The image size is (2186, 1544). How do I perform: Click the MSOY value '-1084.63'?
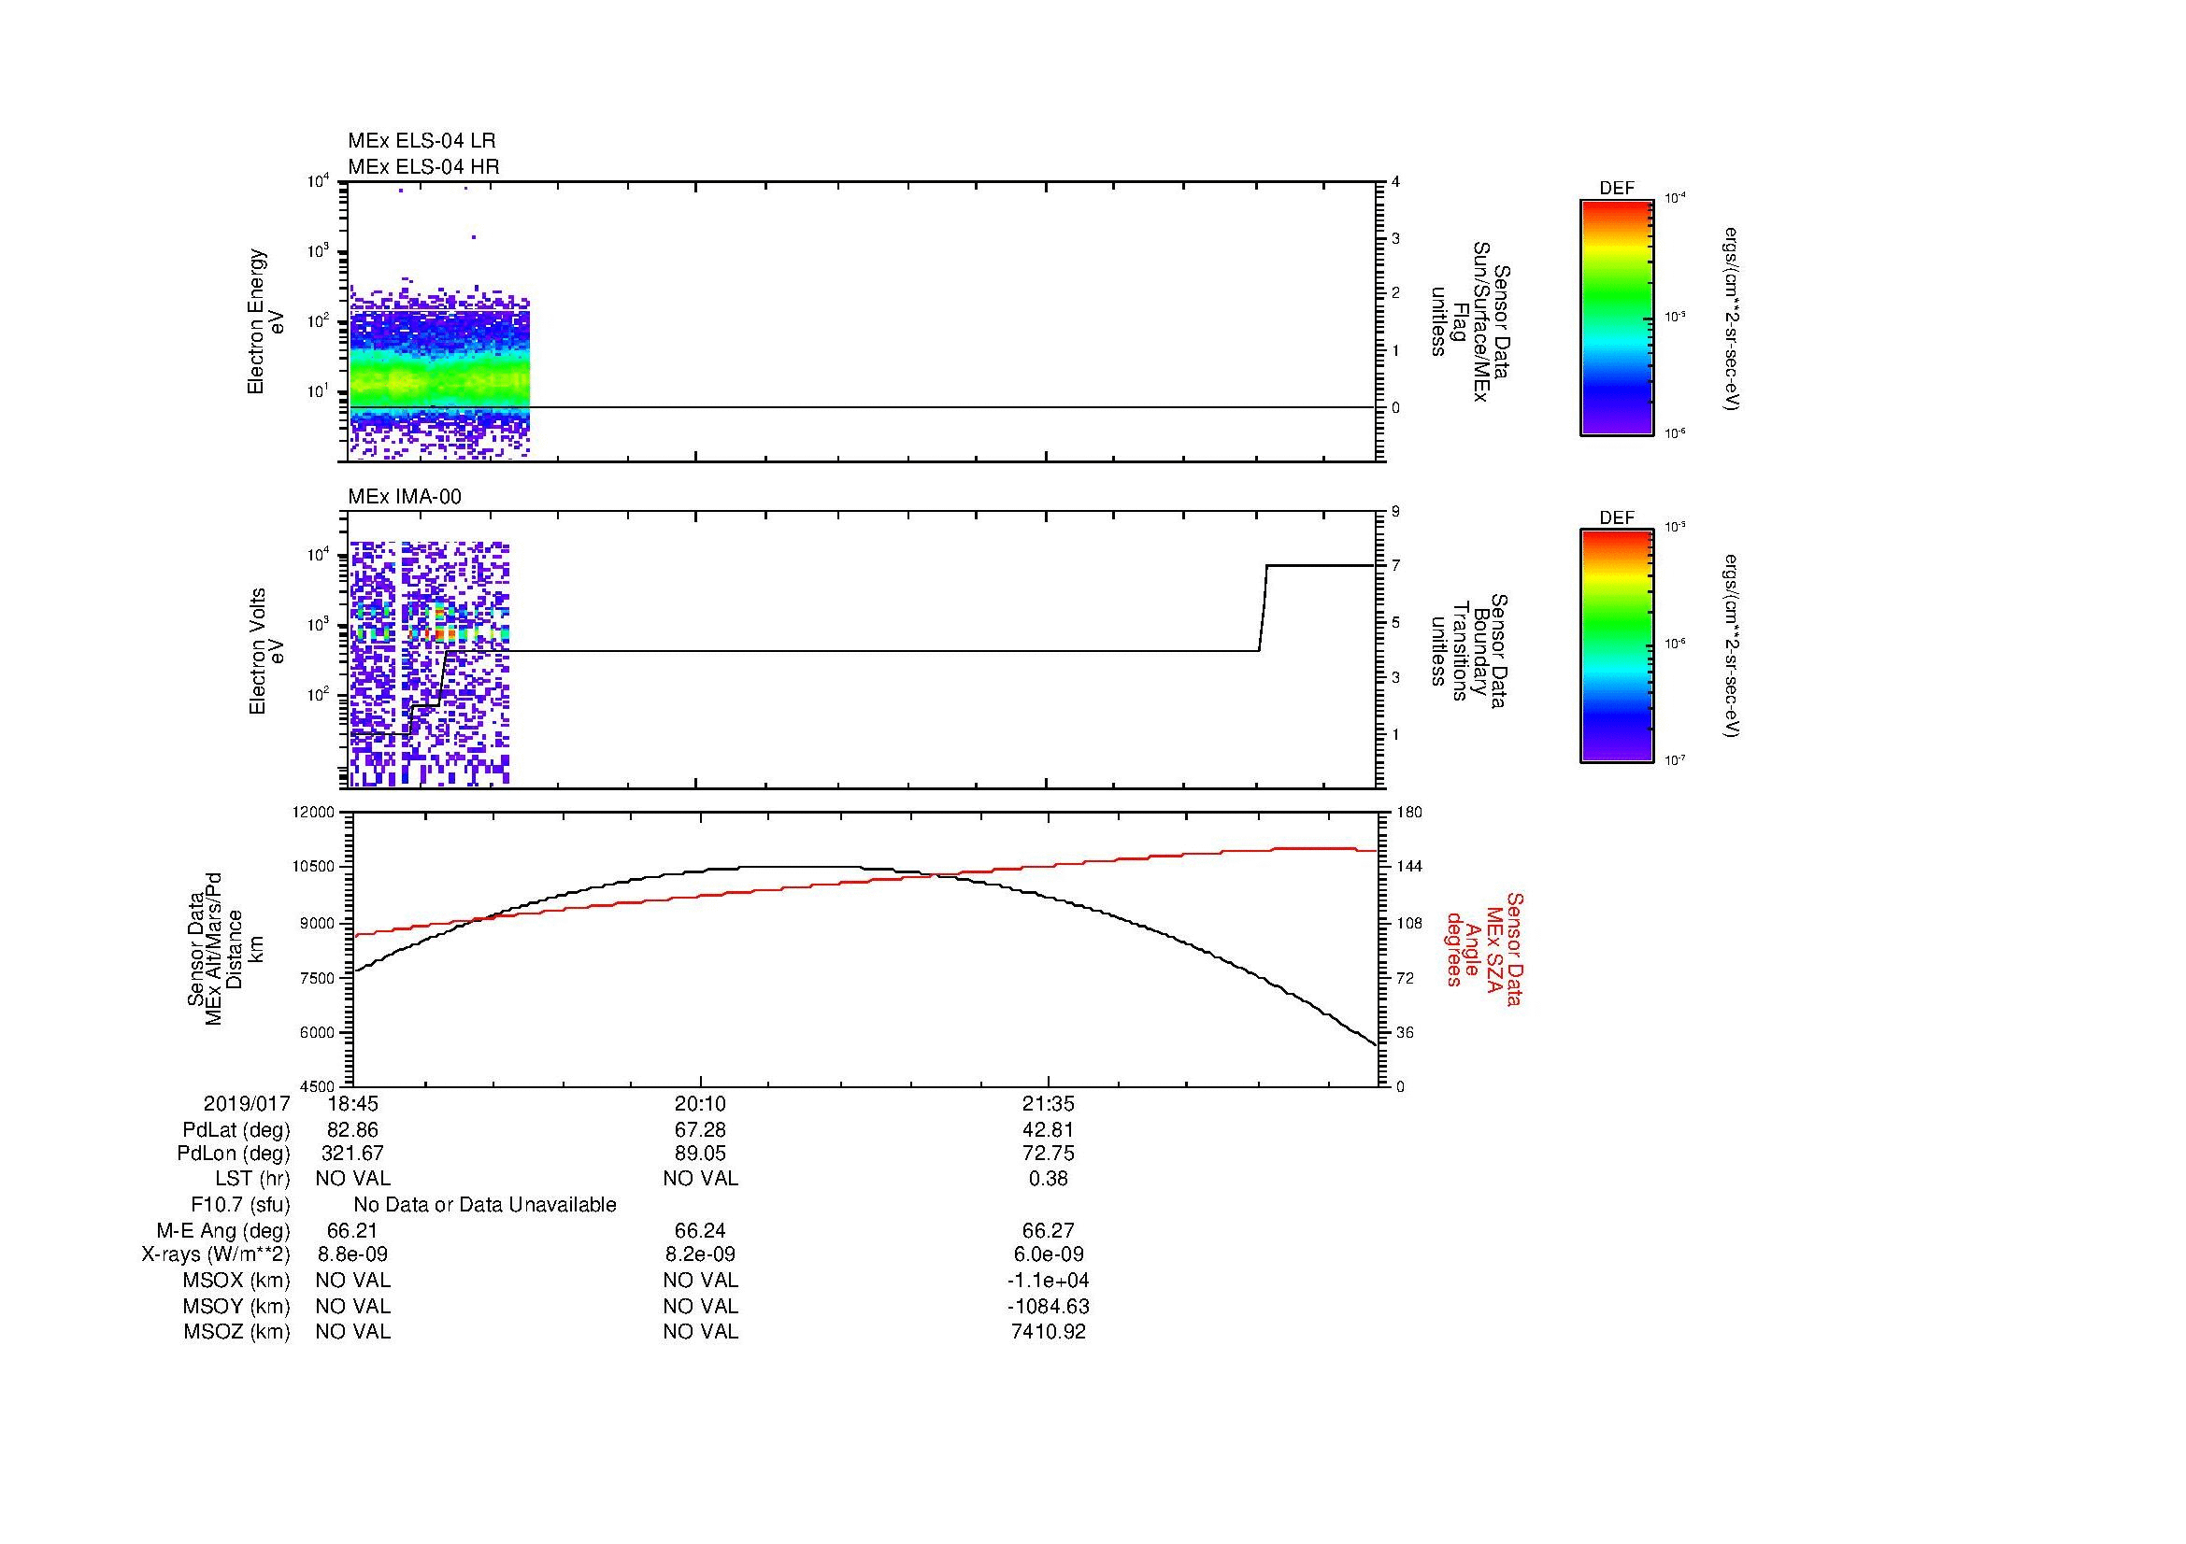[x=1049, y=1306]
